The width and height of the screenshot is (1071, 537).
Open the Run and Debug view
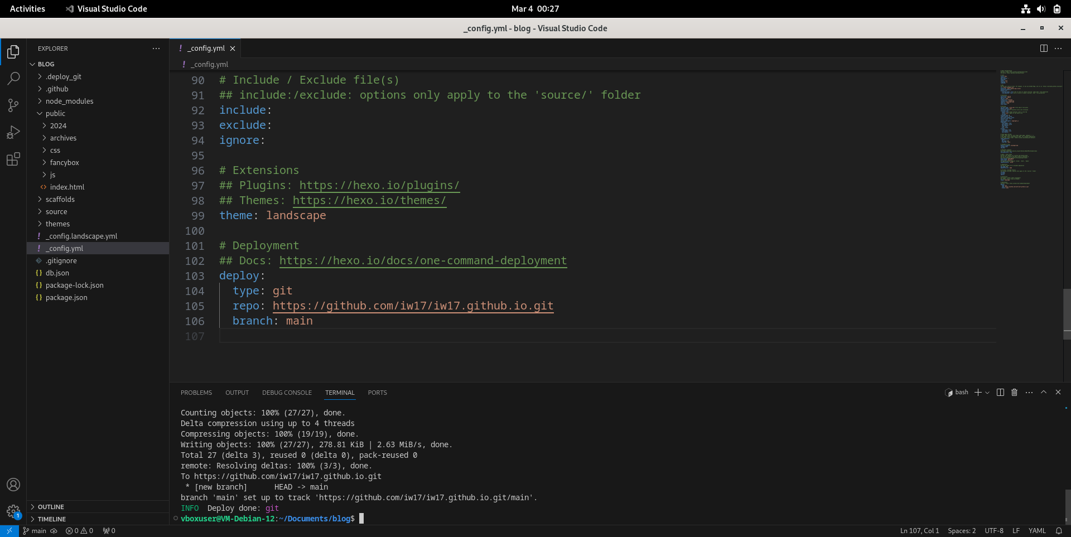click(x=13, y=132)
